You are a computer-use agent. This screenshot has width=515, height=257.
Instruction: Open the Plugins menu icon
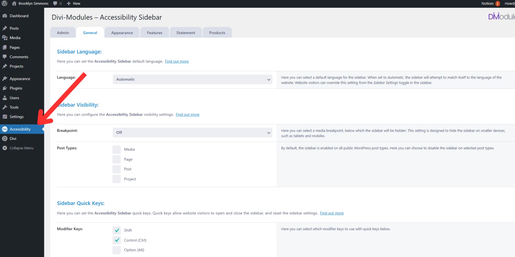(x=5, y=88)
